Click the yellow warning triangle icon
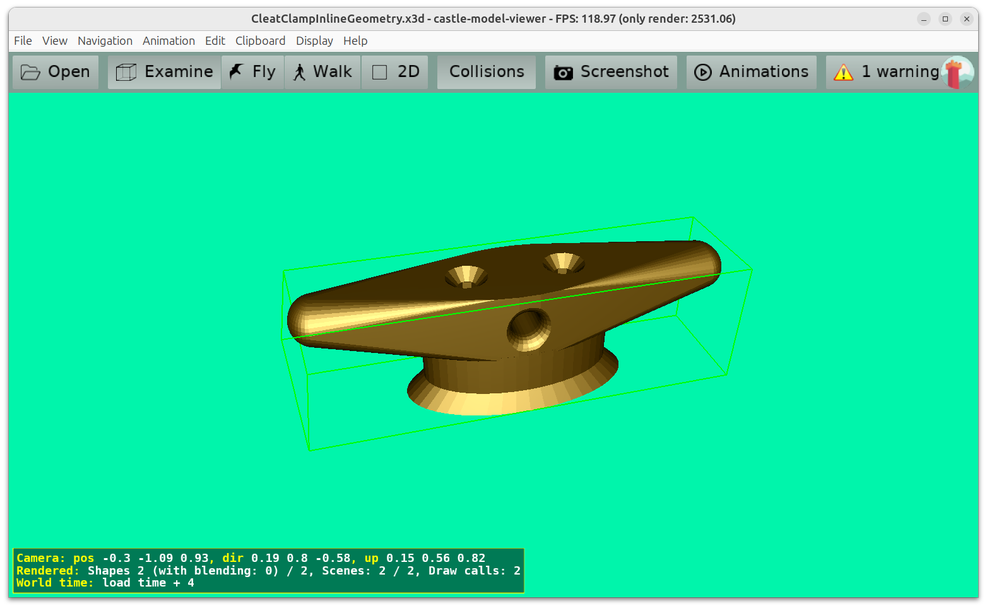The image size is (987, 608). click(x=843, y=73)
